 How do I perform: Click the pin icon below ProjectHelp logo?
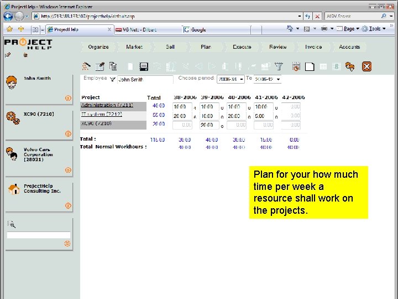(8, 55)
